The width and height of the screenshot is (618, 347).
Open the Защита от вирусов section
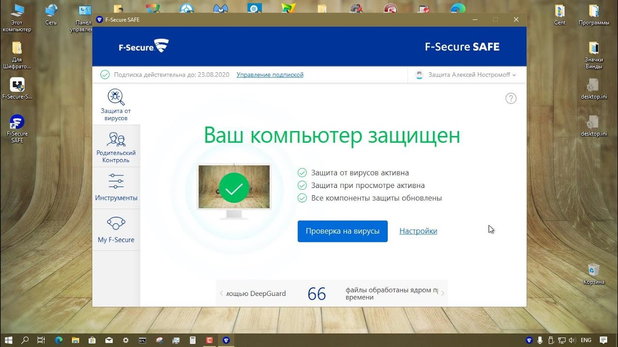point(116,105)
